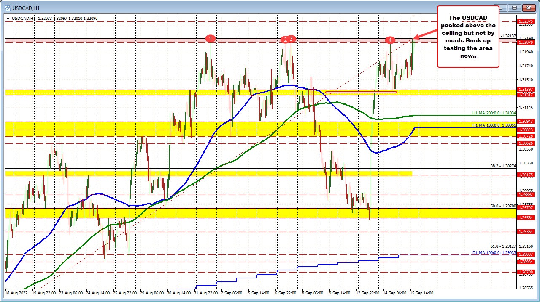
Task: Select red circle marker 1 above the August 31 peak
Action: click(211, 38)
